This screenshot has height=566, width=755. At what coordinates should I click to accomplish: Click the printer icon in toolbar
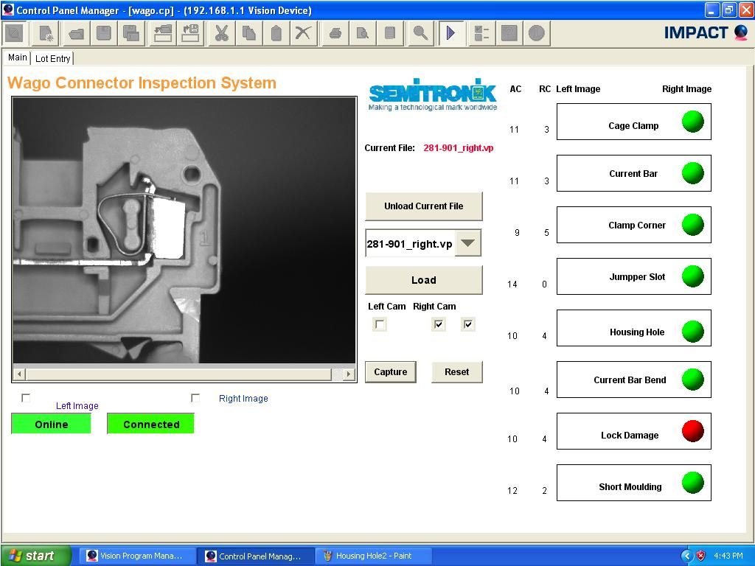[x=335, y=33]
